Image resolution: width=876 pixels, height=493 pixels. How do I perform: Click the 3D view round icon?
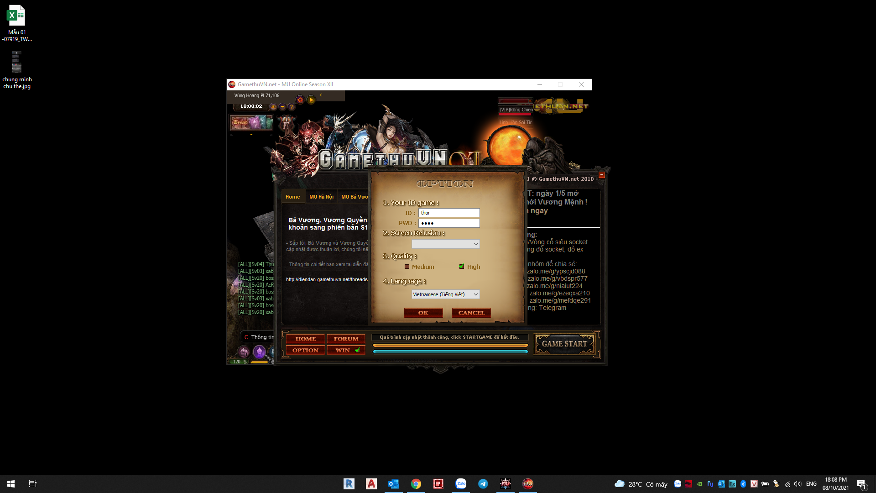pos(273,107)
